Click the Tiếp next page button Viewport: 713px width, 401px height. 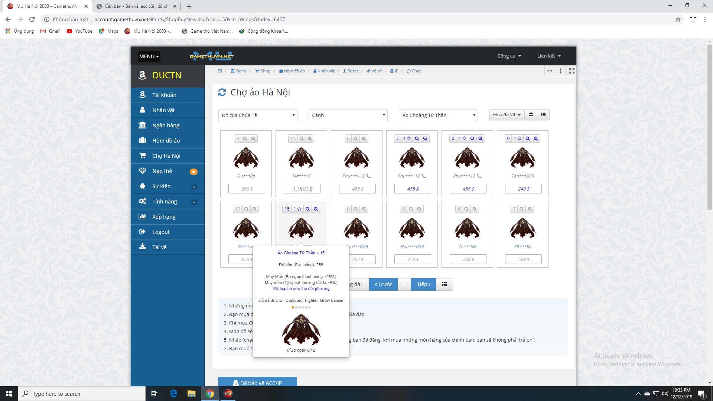(423, 284)
